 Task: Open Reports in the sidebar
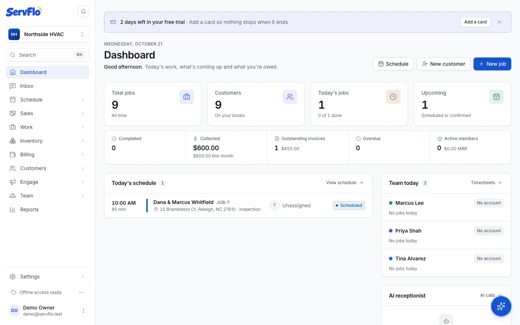[x=47, y=209]
